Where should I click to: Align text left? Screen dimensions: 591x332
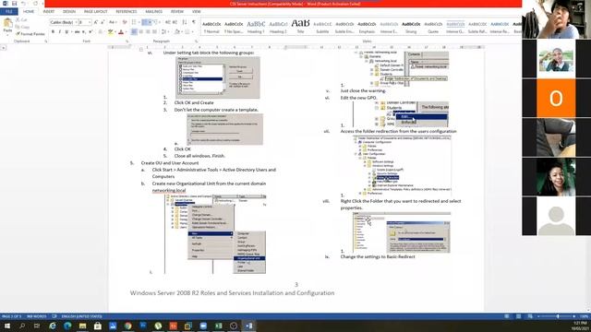point(134,32)
